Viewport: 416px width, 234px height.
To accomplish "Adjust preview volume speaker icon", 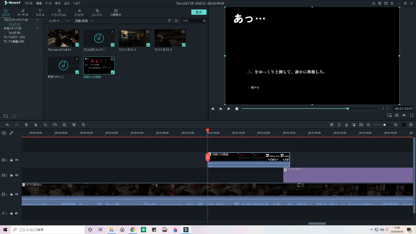I will 404,115.
